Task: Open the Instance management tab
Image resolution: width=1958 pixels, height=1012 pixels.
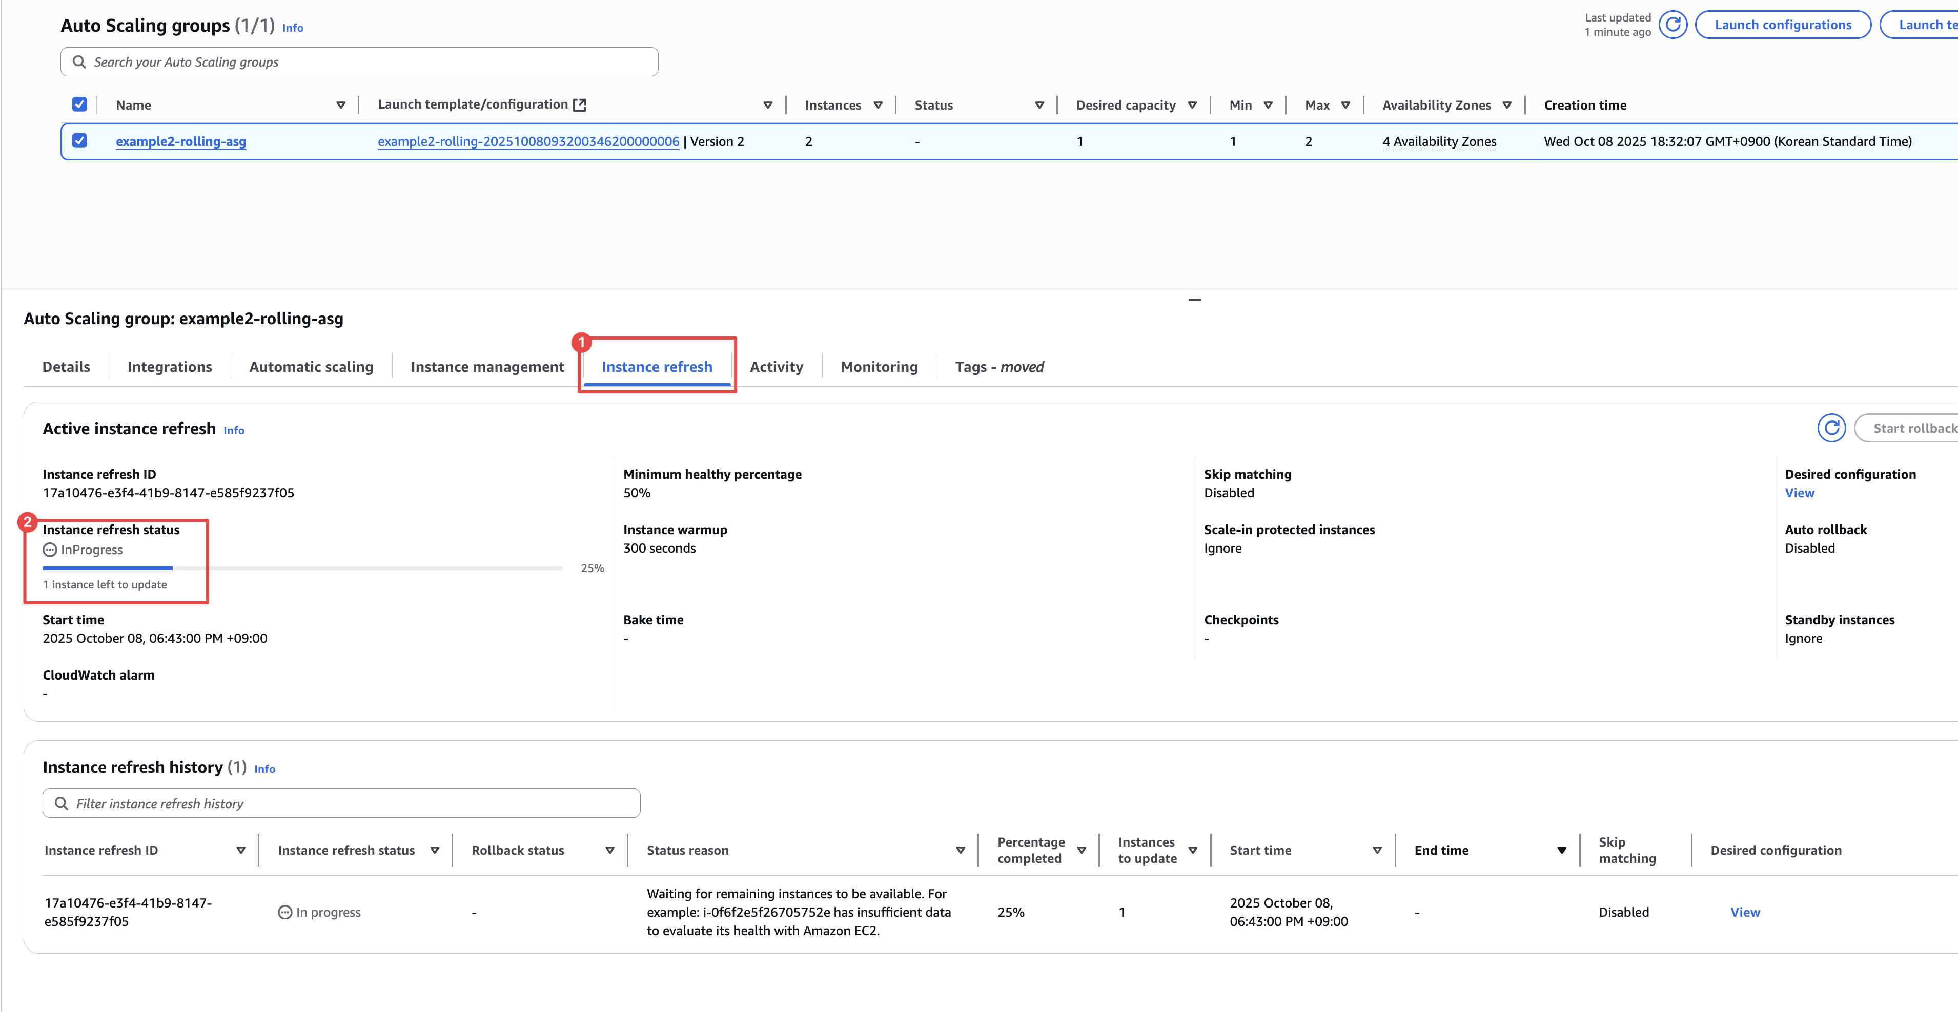Action: click(487, 367)
